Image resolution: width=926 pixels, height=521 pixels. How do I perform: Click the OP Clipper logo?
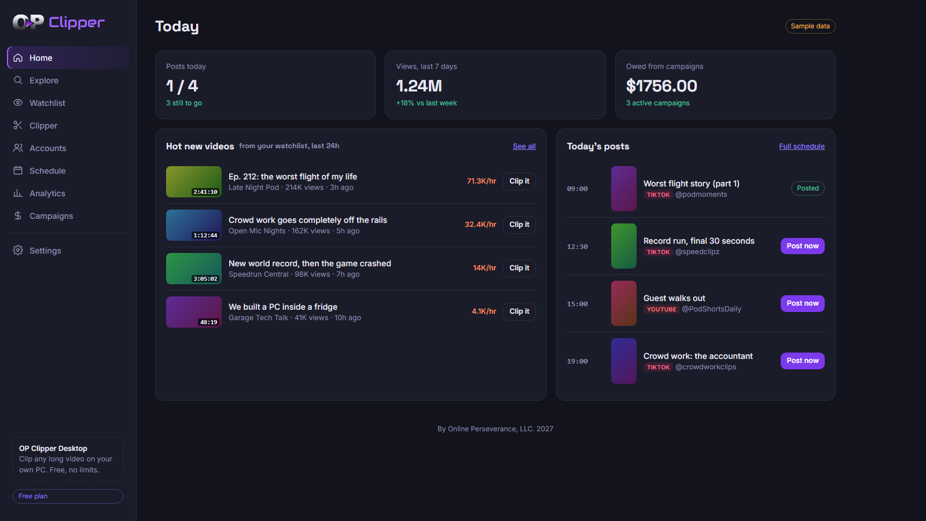[x=58, y=22]
